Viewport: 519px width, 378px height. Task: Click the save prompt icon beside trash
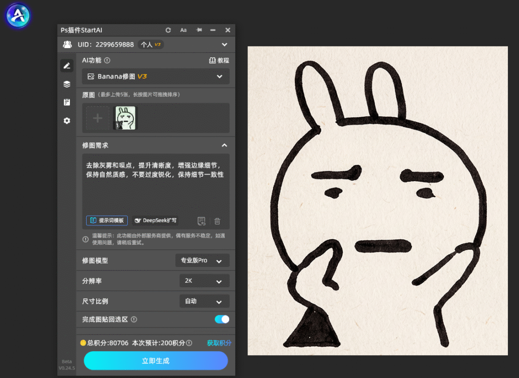coord(202,221)
